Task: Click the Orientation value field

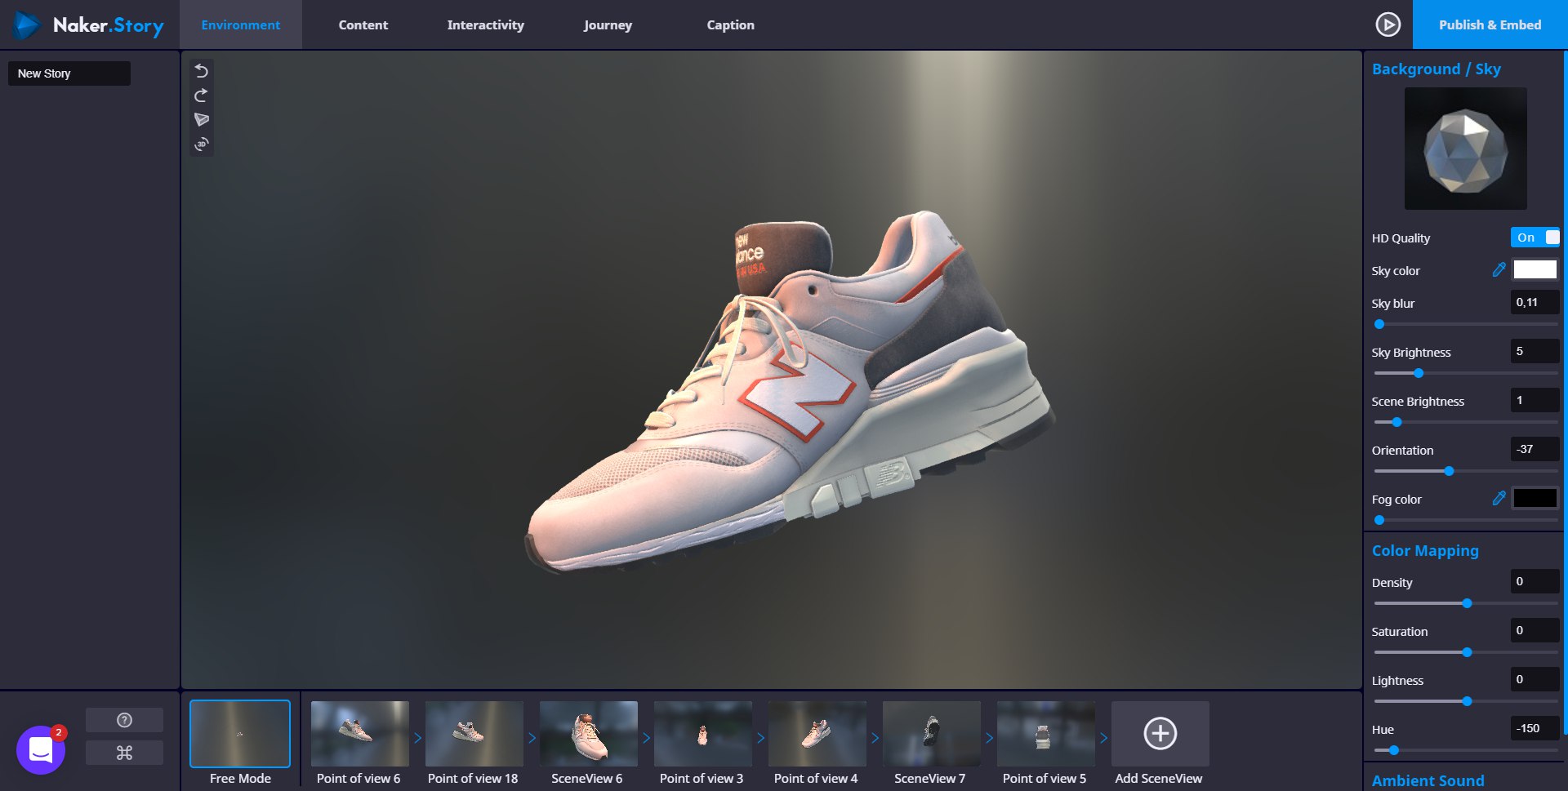Action: (x=1535, y=449)
